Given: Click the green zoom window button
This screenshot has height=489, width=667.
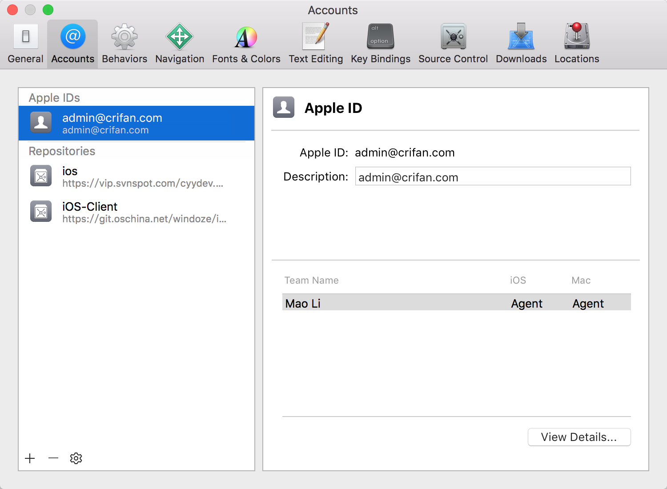Looking at the screenshot, I should [x=48, y=10].
